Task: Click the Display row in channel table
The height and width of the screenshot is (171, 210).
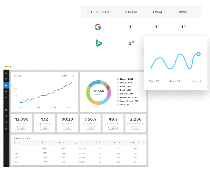Action: [x=79, y=149]
